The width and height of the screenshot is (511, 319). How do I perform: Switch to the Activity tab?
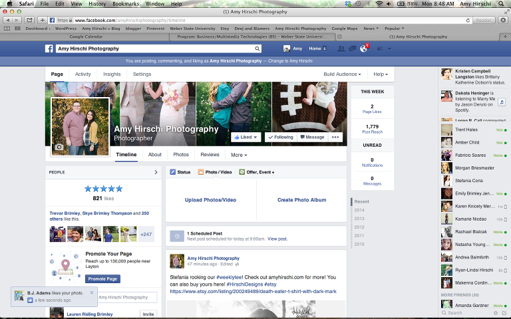click(83, 74)
